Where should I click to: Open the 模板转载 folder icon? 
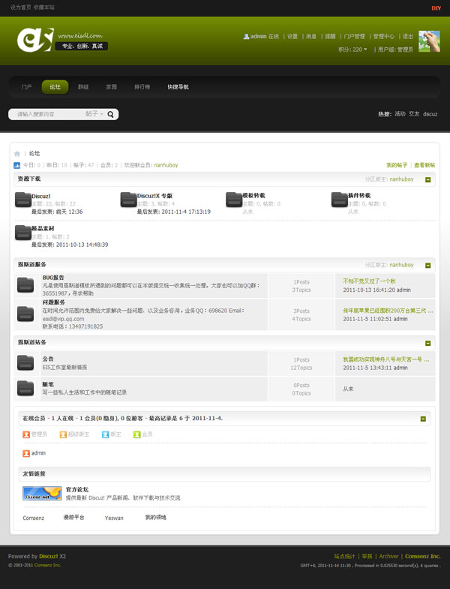click(x=234, y=200)
